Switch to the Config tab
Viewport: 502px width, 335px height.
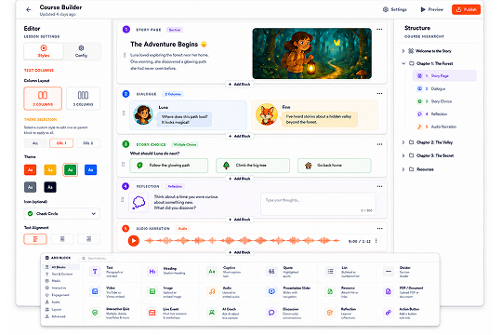(81, 51)
